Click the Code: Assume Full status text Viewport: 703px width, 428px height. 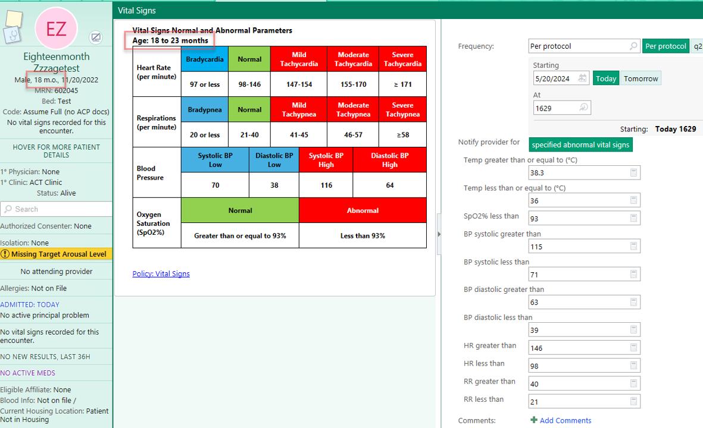pyautogui.click(x=56, y=112)
